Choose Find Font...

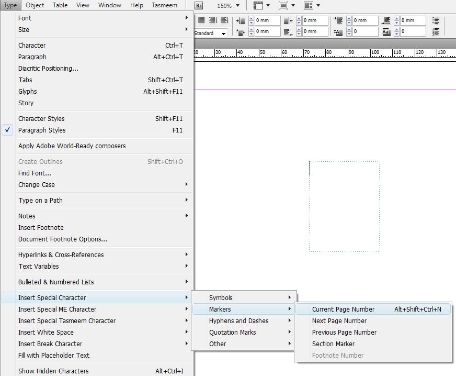(x=97, y=173)
